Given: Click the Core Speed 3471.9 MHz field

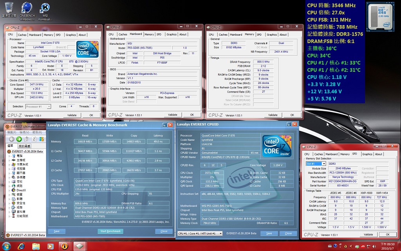Looking at the screenshot, I should [36, 85].
